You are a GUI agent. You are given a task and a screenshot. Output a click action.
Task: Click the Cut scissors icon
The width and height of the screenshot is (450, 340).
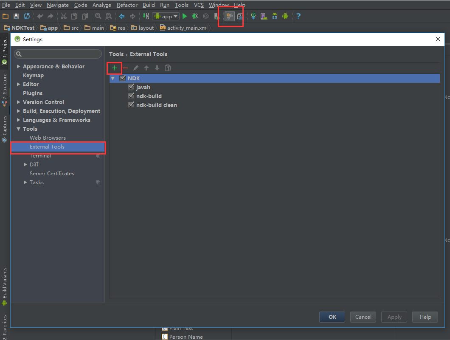(63, 17)
